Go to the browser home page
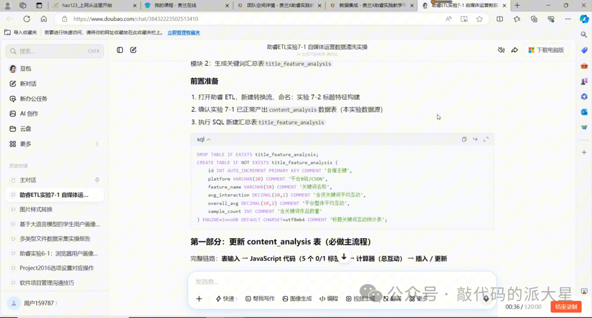The width and height of the screenshot is (592, 318). [44, 19]
